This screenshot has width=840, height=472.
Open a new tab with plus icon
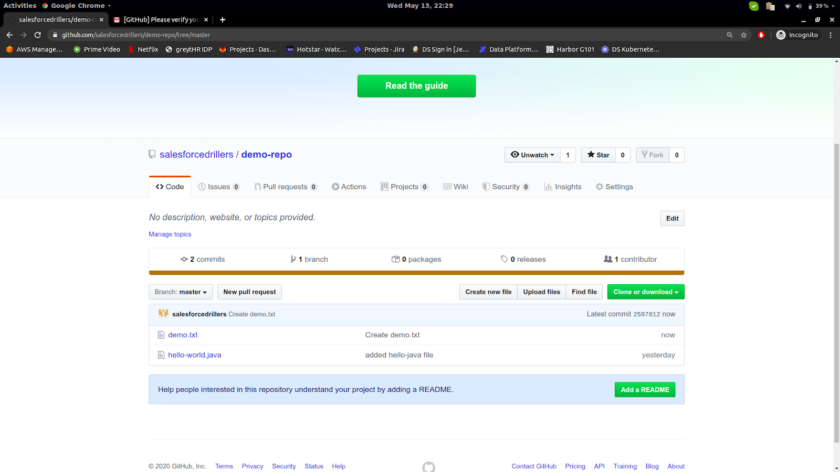coord(223,20)
